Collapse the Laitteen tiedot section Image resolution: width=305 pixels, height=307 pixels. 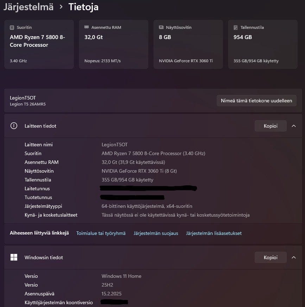294,126
